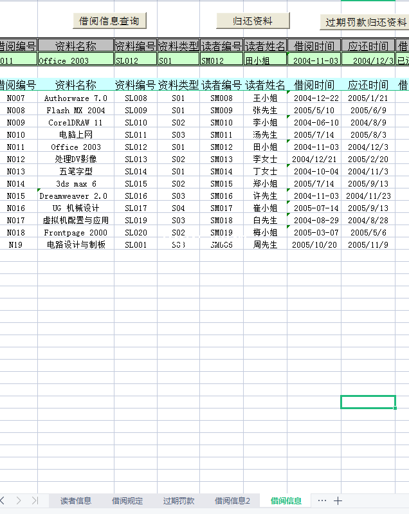
Task: Open the 借阅规定 sheet tab
Action: pos(127,500)
